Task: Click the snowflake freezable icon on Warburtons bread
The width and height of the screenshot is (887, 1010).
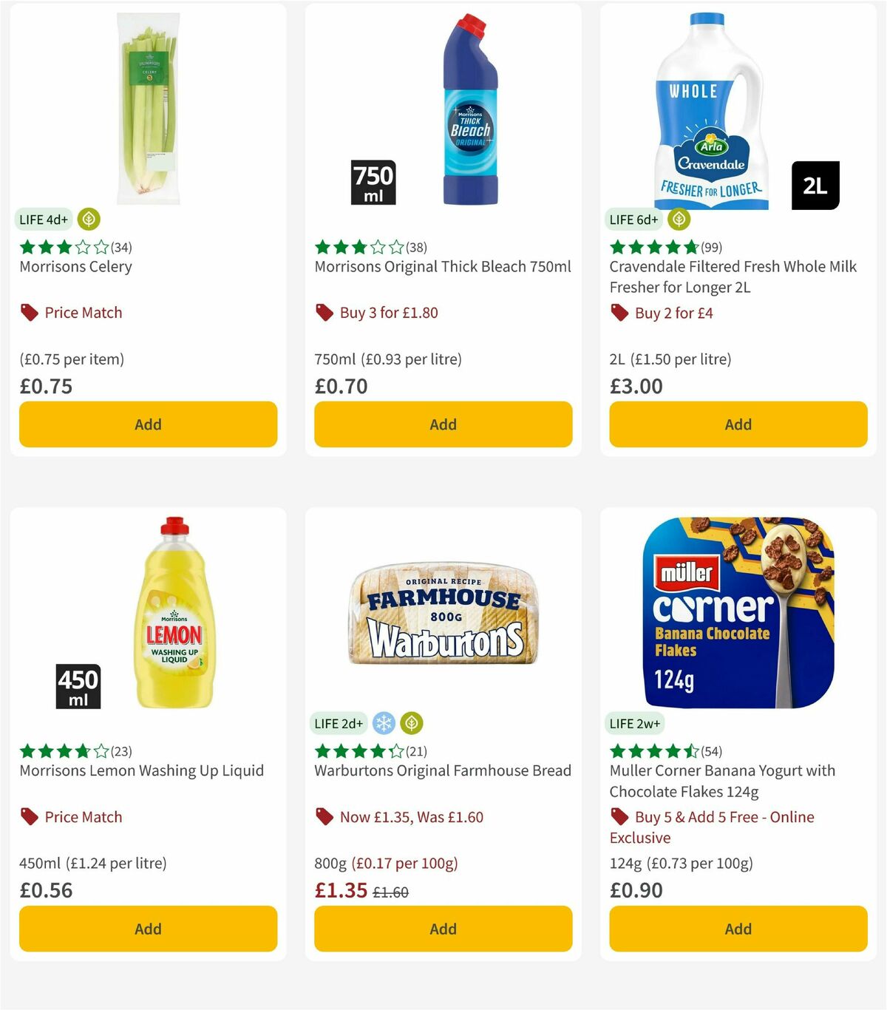Action: coord(385,723)
